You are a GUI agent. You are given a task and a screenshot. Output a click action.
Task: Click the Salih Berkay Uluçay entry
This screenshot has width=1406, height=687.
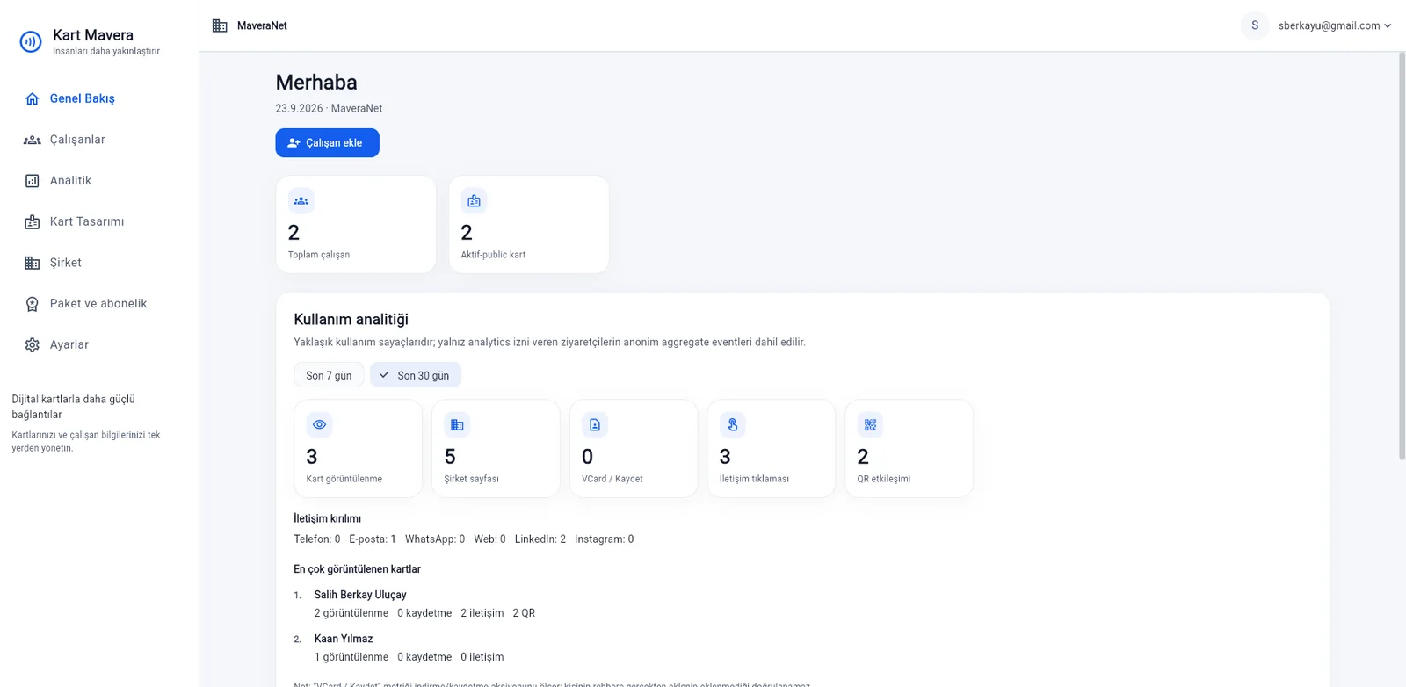360,595
